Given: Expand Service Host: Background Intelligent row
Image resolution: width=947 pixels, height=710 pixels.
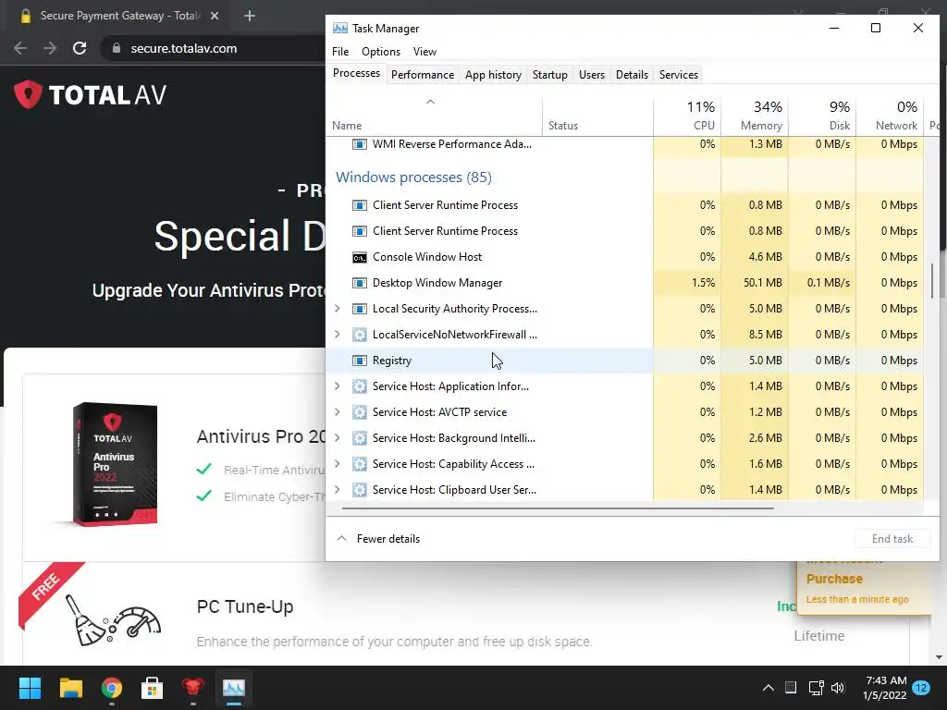Looking at the screenshot, I should tap(337, 438).
